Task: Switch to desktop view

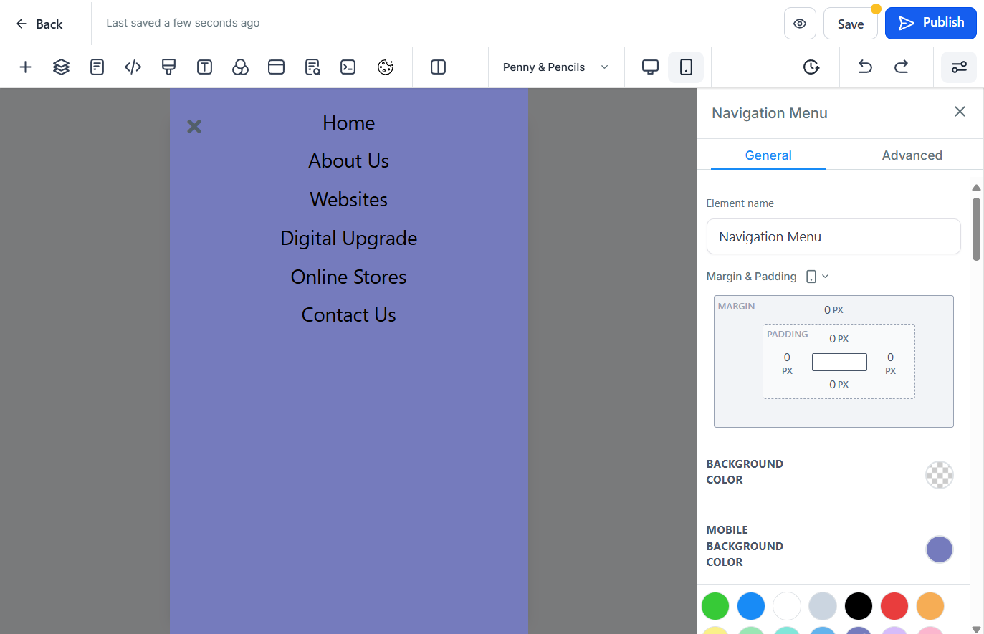Action: pyautogui.click(x=650, y=67)
